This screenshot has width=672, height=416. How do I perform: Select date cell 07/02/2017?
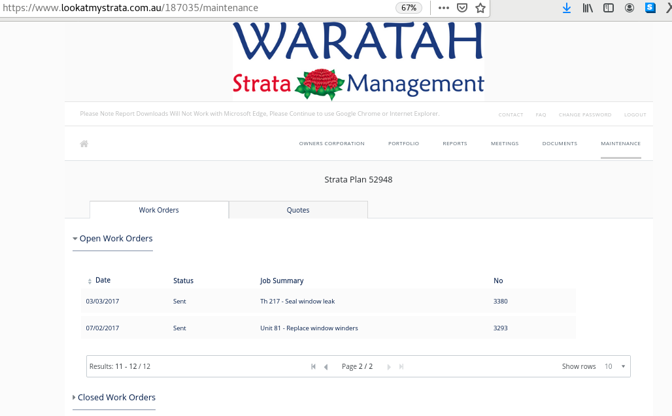(103, 328)
